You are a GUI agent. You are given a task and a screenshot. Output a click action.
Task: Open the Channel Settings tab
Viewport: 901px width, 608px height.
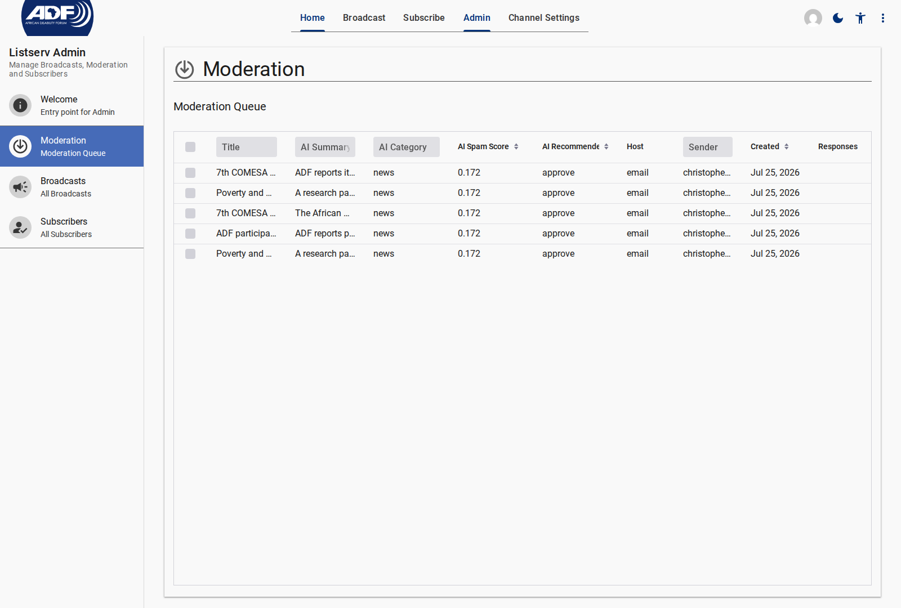[x=544, y=17]
